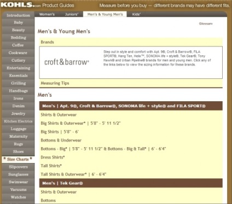The width and height of the screenshot is (232, 204).
Task: Click the Kohls.com logo
Action: click(x=21, y=5)
